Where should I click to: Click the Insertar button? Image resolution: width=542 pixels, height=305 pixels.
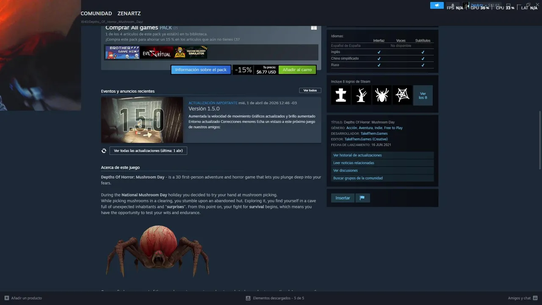click(343, 198)
